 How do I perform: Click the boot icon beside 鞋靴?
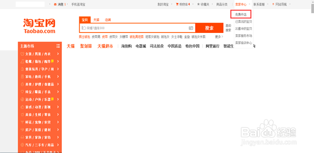(22, 61)
